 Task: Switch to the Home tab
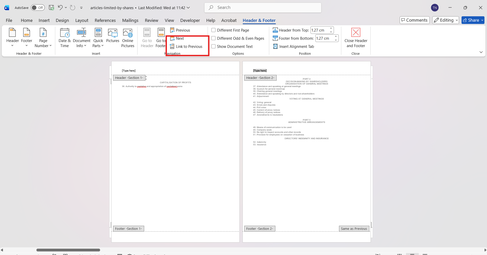click(x=27, y=20)
